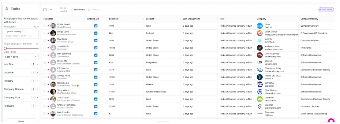Expand the Company Size filter
This screenshot has height=124, width=340.
(x=21, y=98)
